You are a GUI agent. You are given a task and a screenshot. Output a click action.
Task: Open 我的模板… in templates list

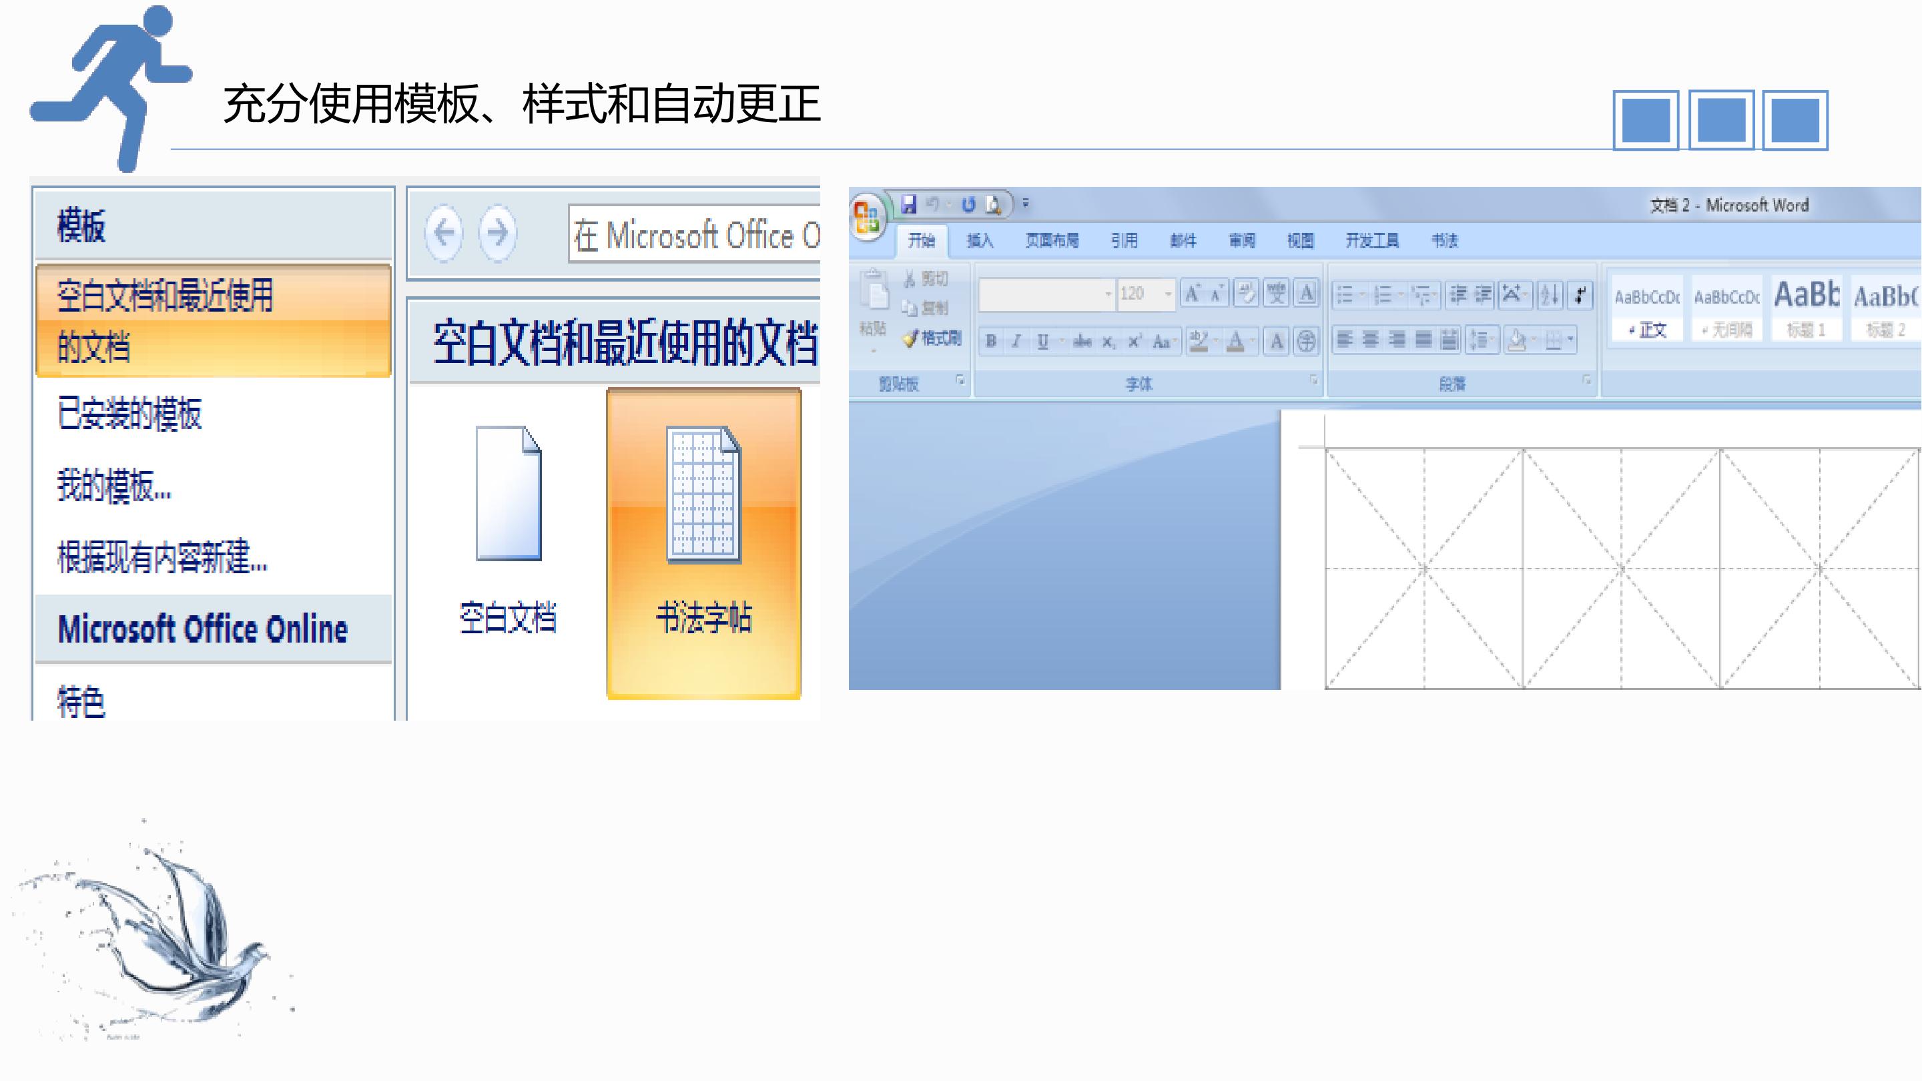pos(114,486)
